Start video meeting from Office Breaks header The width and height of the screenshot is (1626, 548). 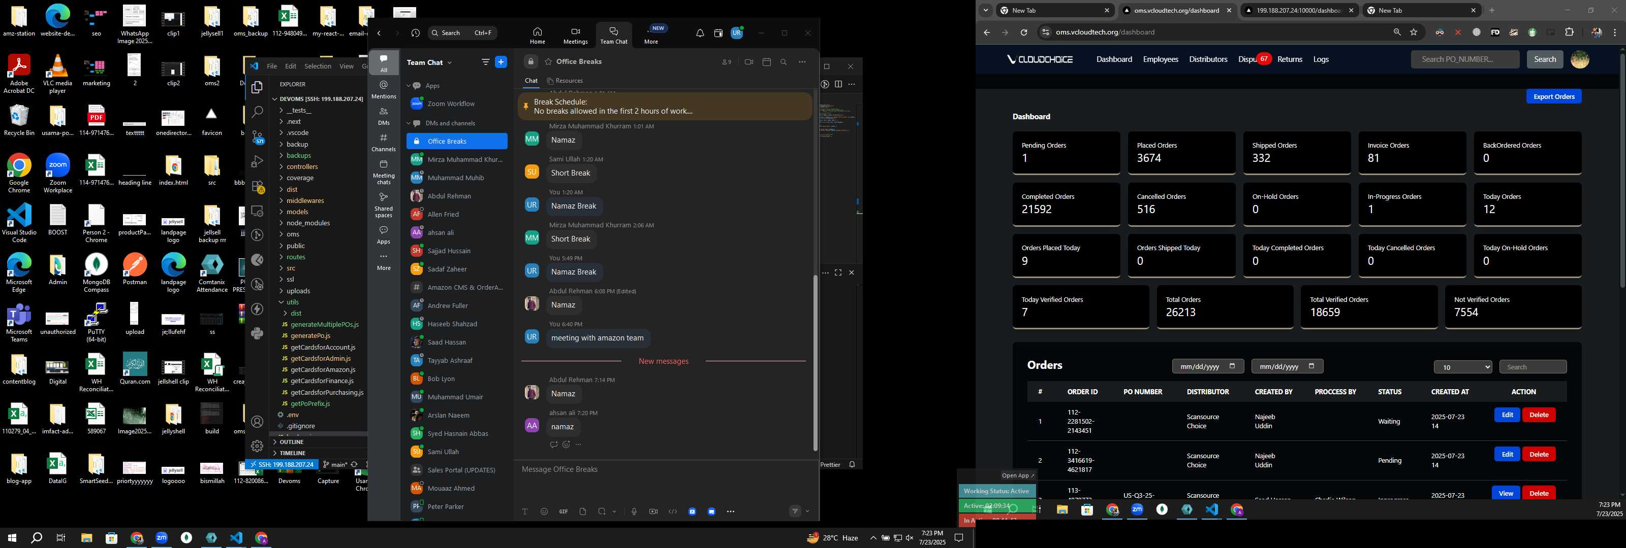748,62
